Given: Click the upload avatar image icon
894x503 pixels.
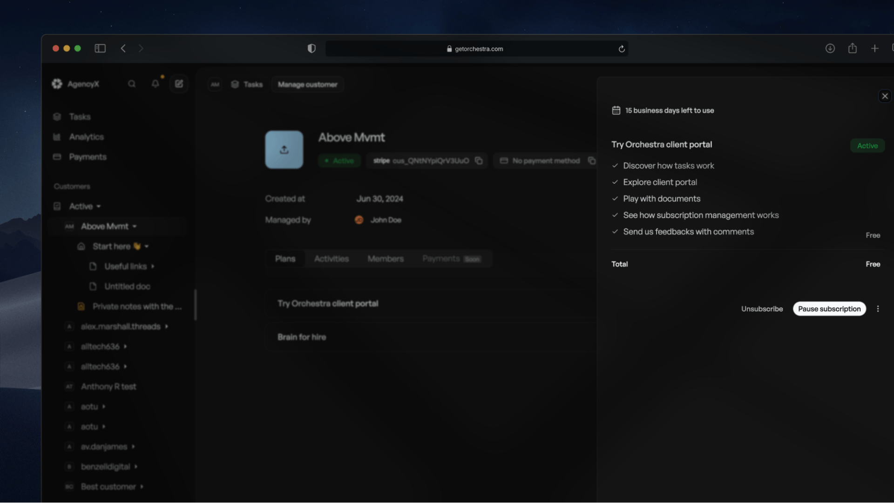Looking at the screenshot, I should pyautogui.click(x=284, y=150).
